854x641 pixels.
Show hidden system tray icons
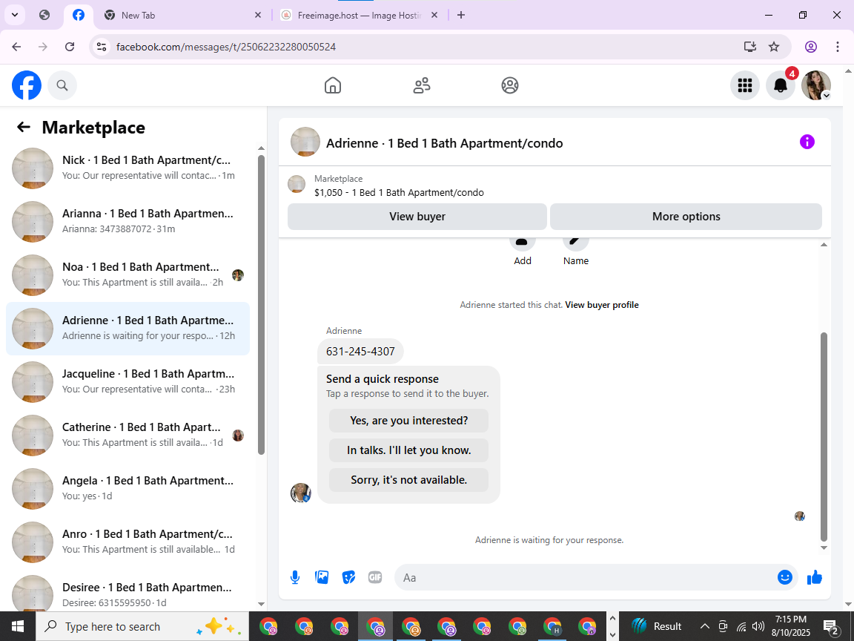tap(704, 626)
